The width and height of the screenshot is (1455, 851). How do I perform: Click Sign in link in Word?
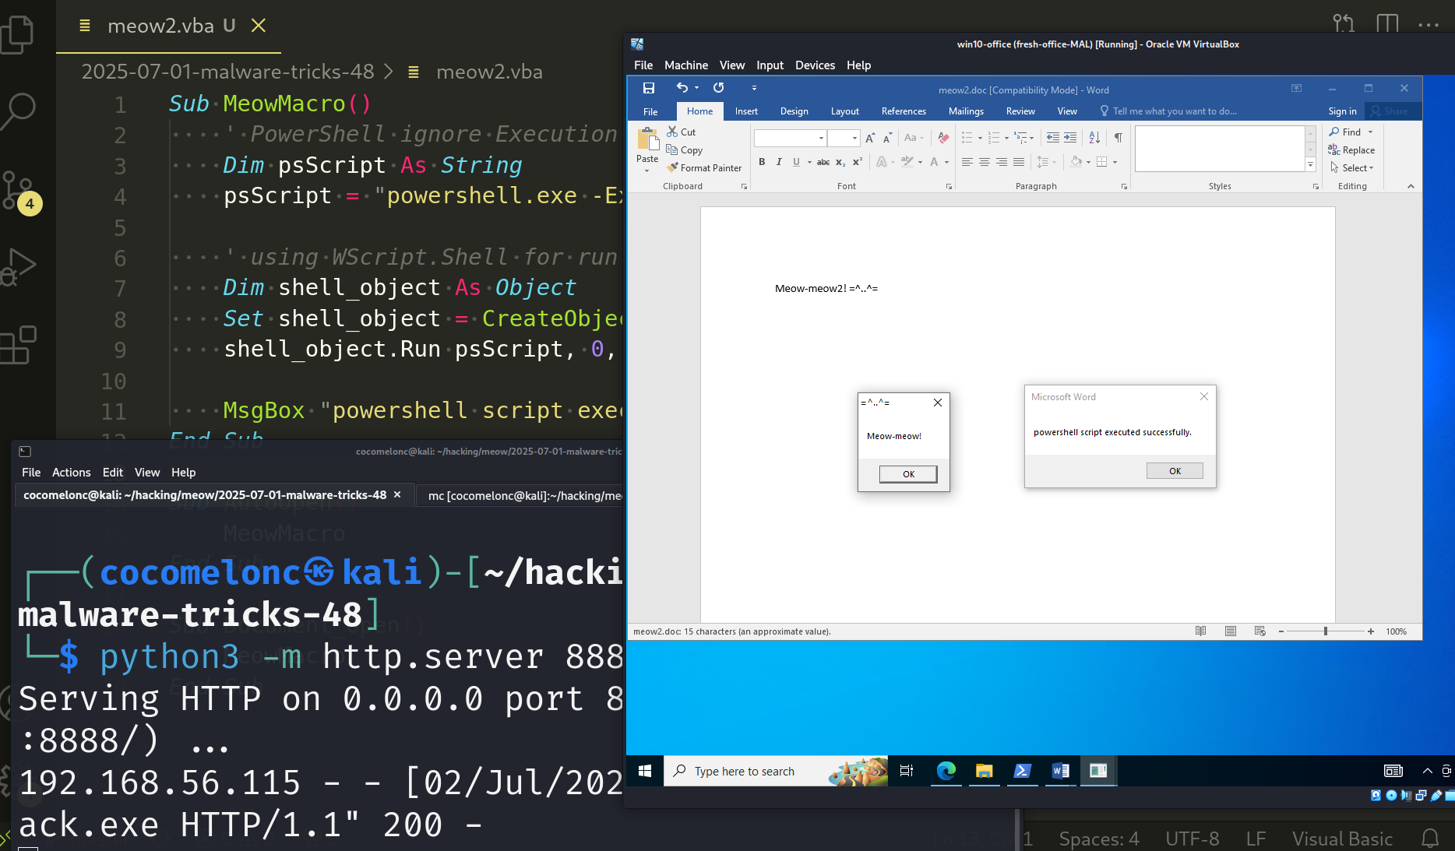point(1342,111)
